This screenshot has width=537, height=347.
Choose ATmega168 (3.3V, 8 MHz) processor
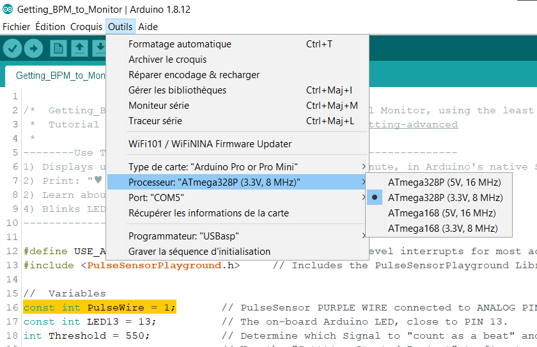pos(439,229)
